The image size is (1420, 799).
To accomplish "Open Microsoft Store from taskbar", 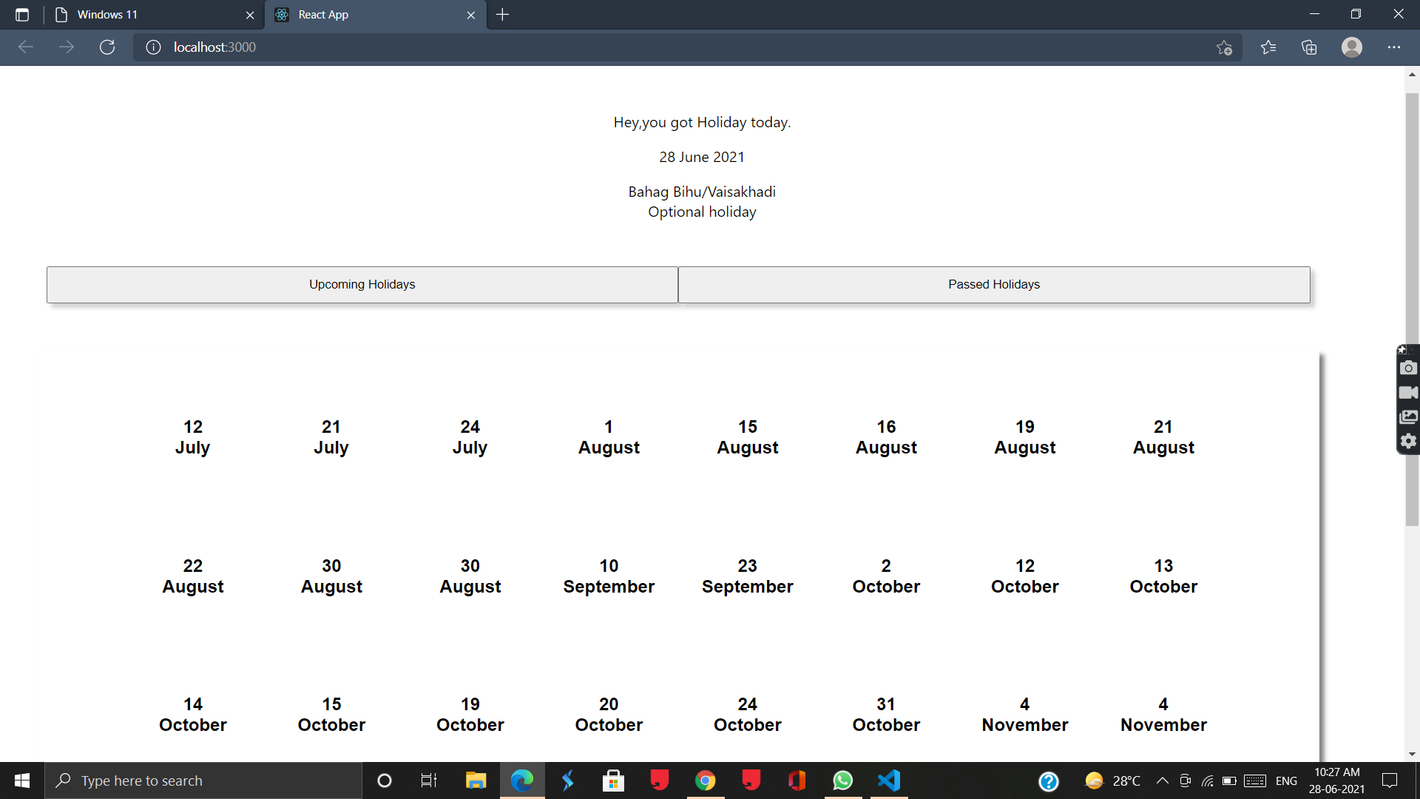I will coord(613,781).
